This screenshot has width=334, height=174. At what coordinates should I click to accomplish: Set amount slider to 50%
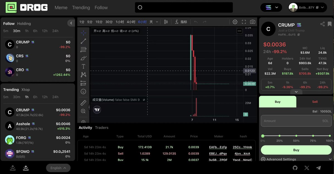pos(296,136)
